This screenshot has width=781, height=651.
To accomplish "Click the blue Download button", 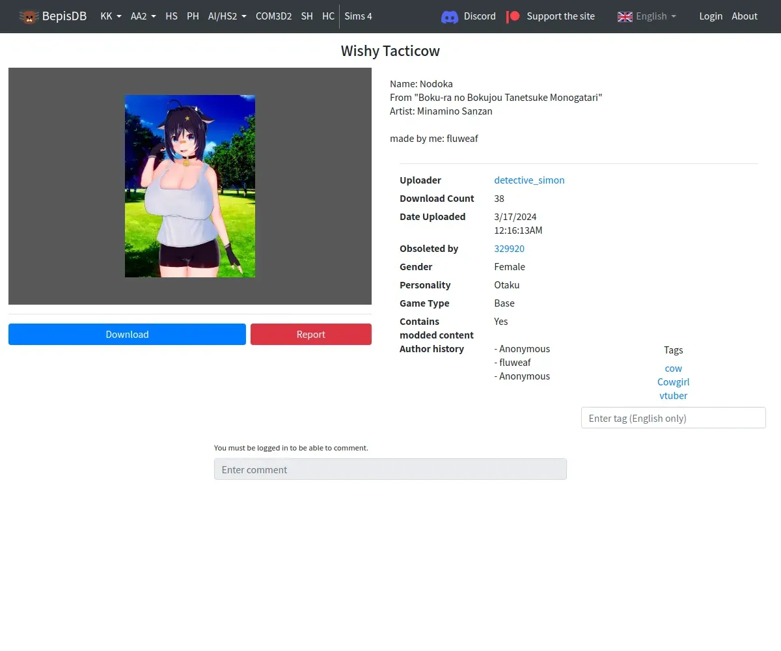I will (127, 334).
